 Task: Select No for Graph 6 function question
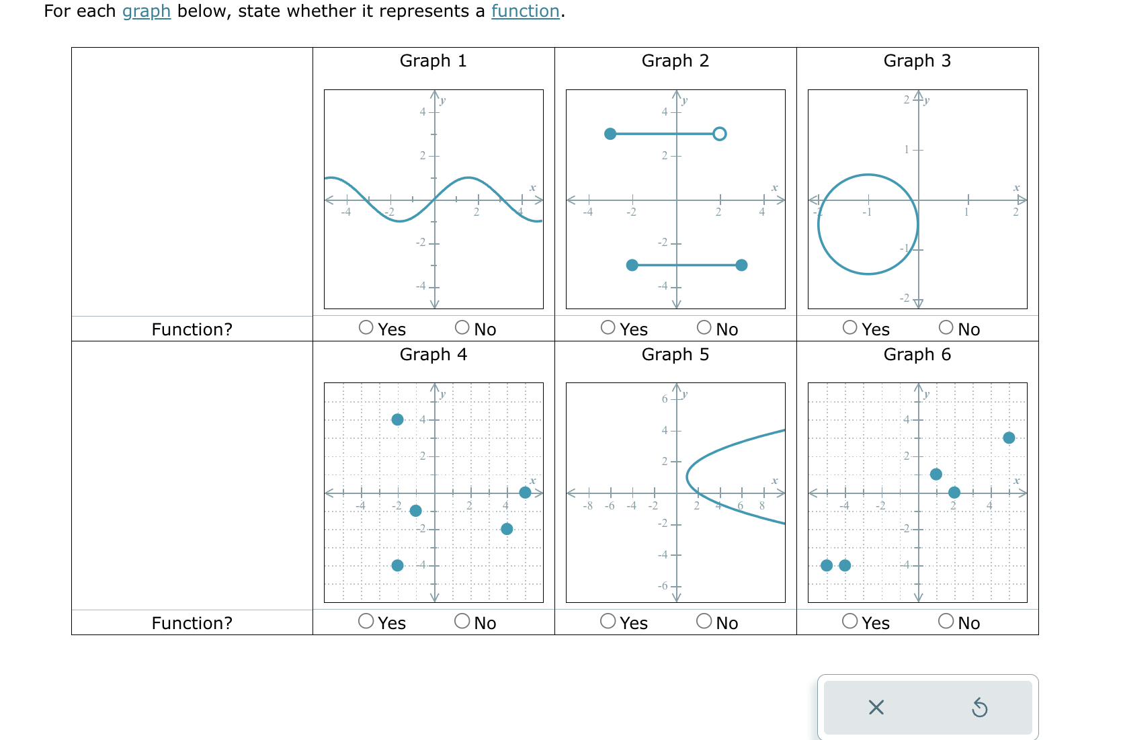[945, 622]
